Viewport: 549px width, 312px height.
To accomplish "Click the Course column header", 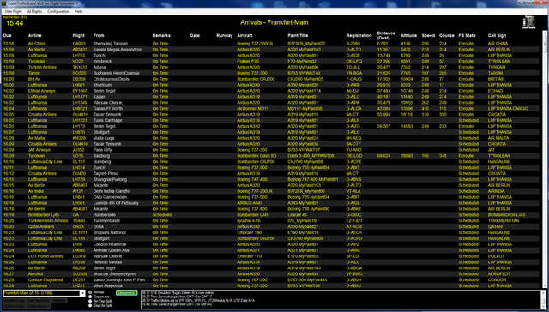I will 447,36.
